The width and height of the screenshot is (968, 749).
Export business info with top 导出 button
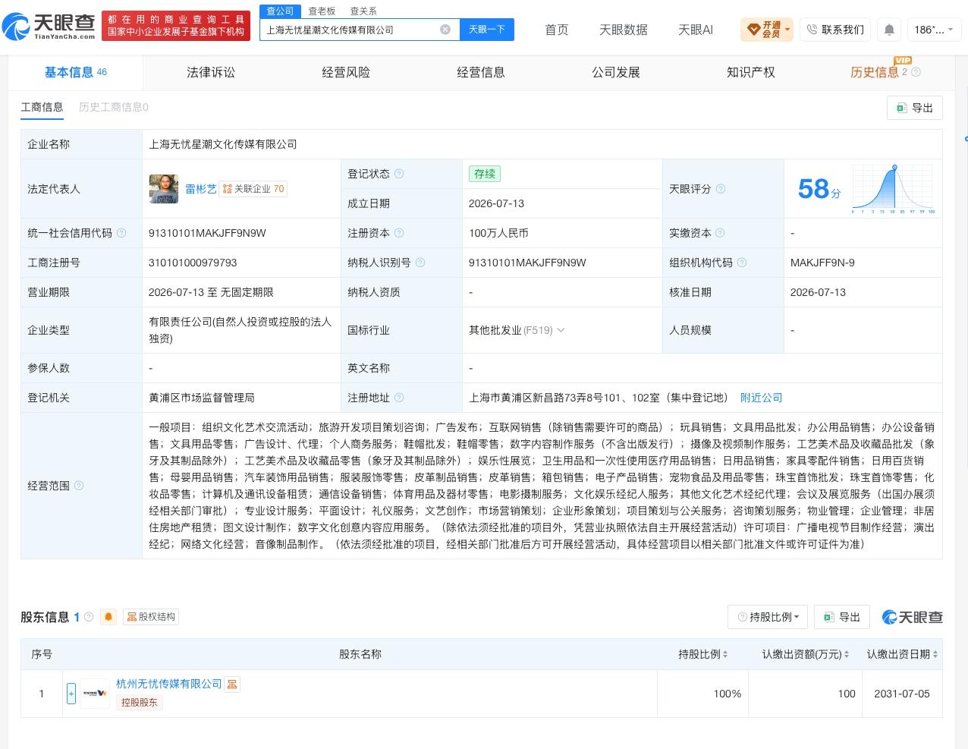pos(915,108)
